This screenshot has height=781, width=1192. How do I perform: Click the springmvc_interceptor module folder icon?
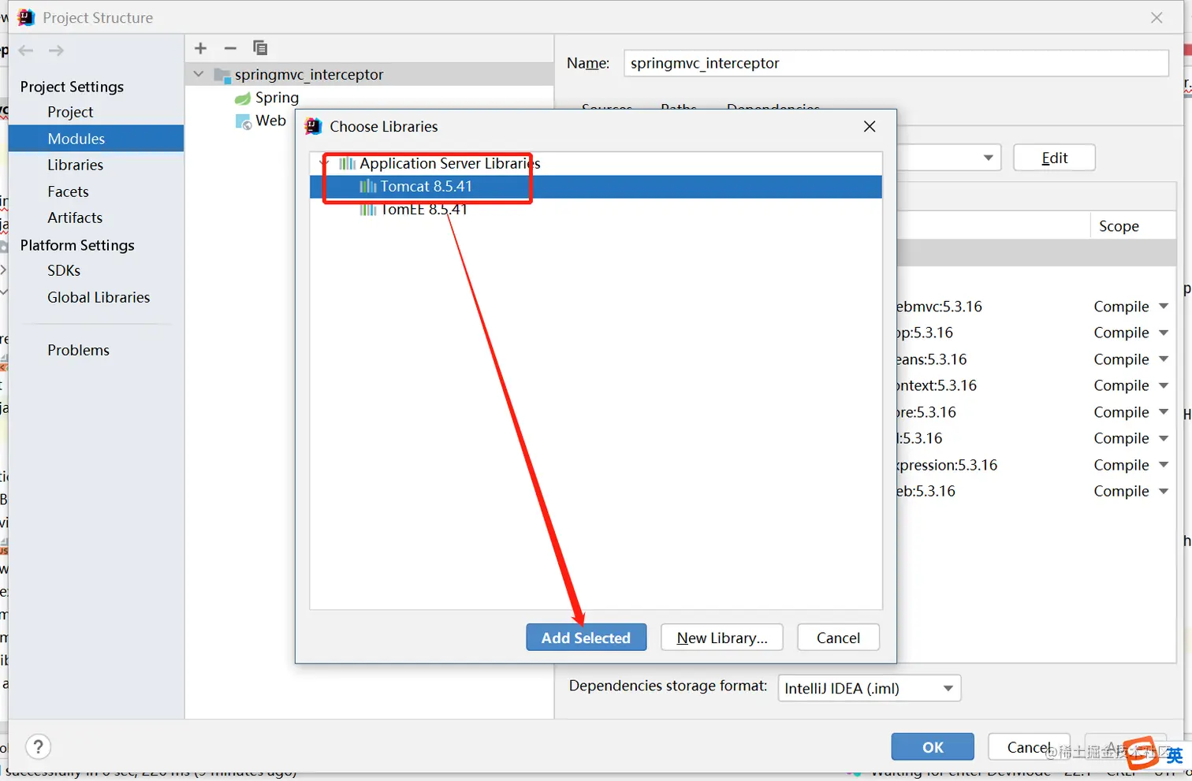pos(222,76)
